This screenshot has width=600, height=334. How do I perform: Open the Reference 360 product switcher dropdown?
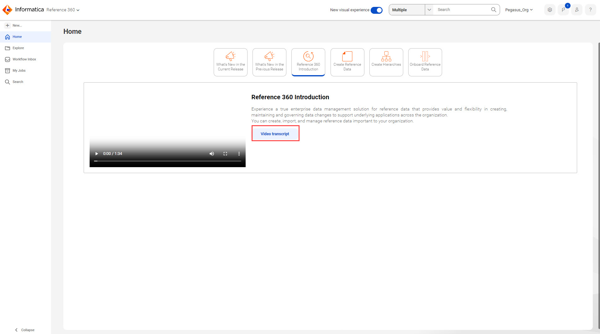click(63, 10)
